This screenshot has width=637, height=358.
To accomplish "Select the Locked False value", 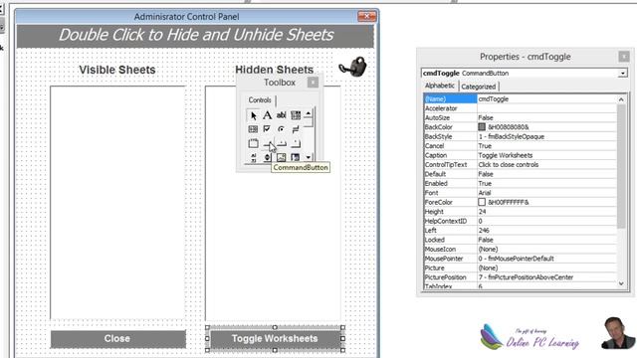I will (x=546, y=240).
